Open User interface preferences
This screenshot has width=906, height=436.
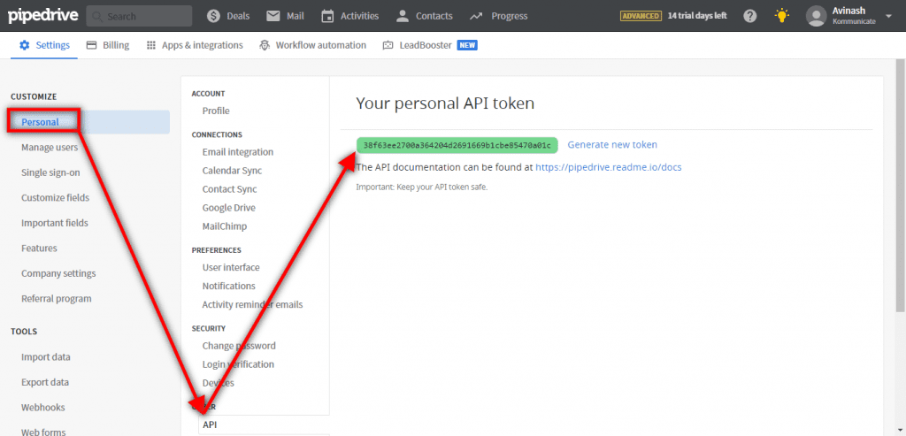click(231, 267)
